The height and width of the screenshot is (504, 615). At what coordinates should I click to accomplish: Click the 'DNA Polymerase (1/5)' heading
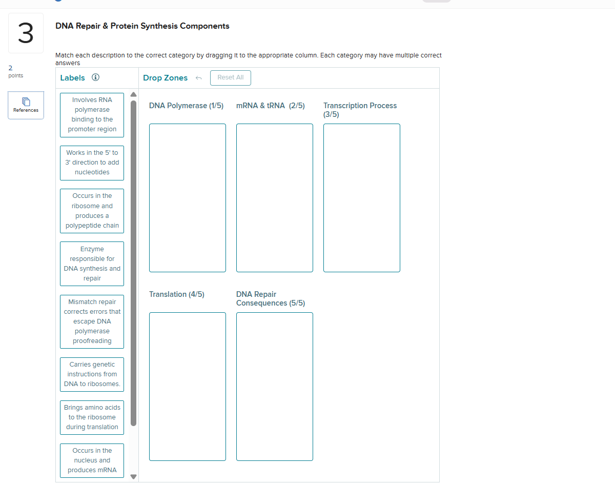(x=187, y=106)
